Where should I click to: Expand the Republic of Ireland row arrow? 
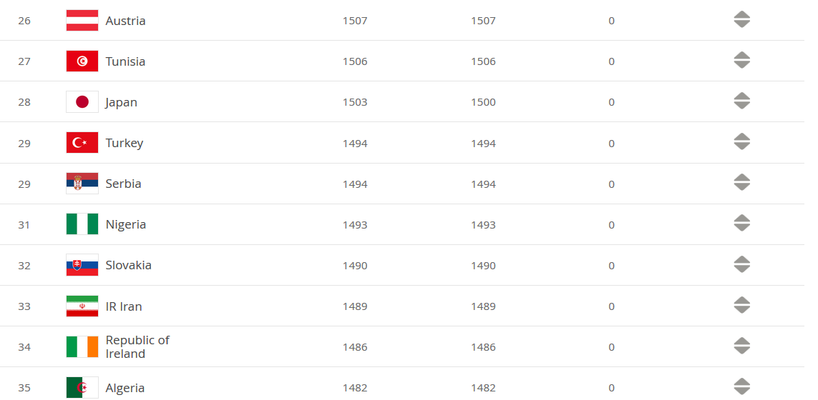tap(741, 346)
